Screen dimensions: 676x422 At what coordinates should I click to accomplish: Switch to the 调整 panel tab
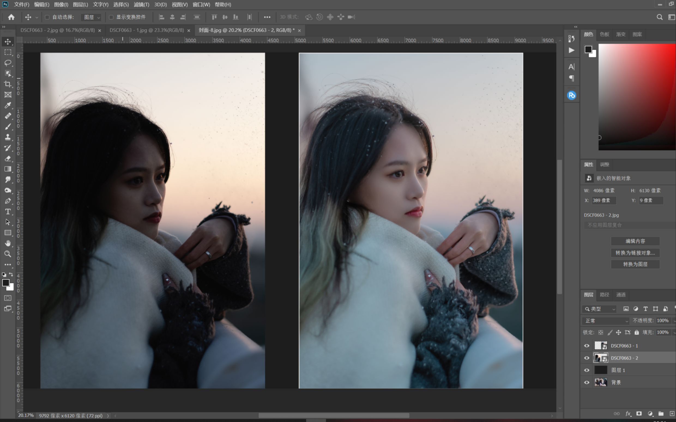tap(605, 164)
